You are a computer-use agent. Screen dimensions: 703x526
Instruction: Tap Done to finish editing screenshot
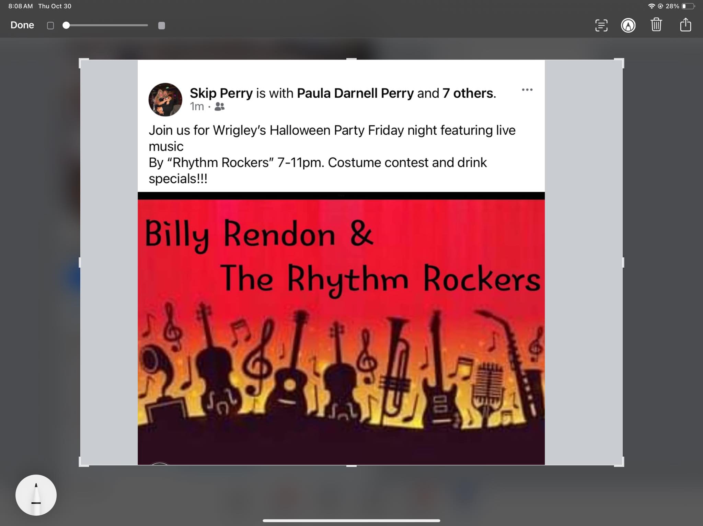pos(22,25)
